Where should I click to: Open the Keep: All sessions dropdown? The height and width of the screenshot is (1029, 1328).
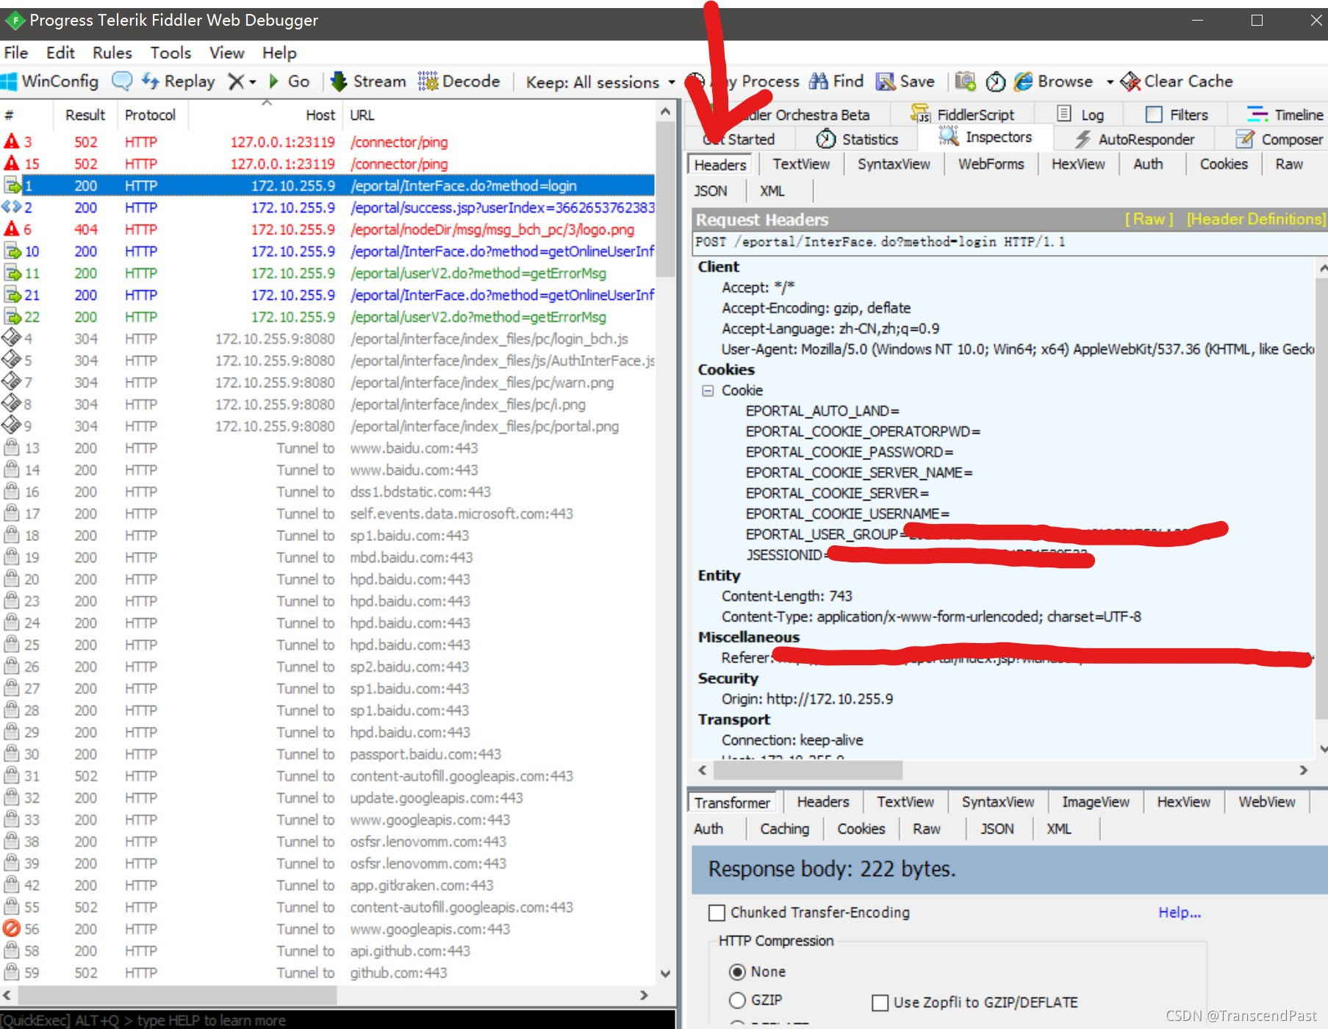point(600,82)
